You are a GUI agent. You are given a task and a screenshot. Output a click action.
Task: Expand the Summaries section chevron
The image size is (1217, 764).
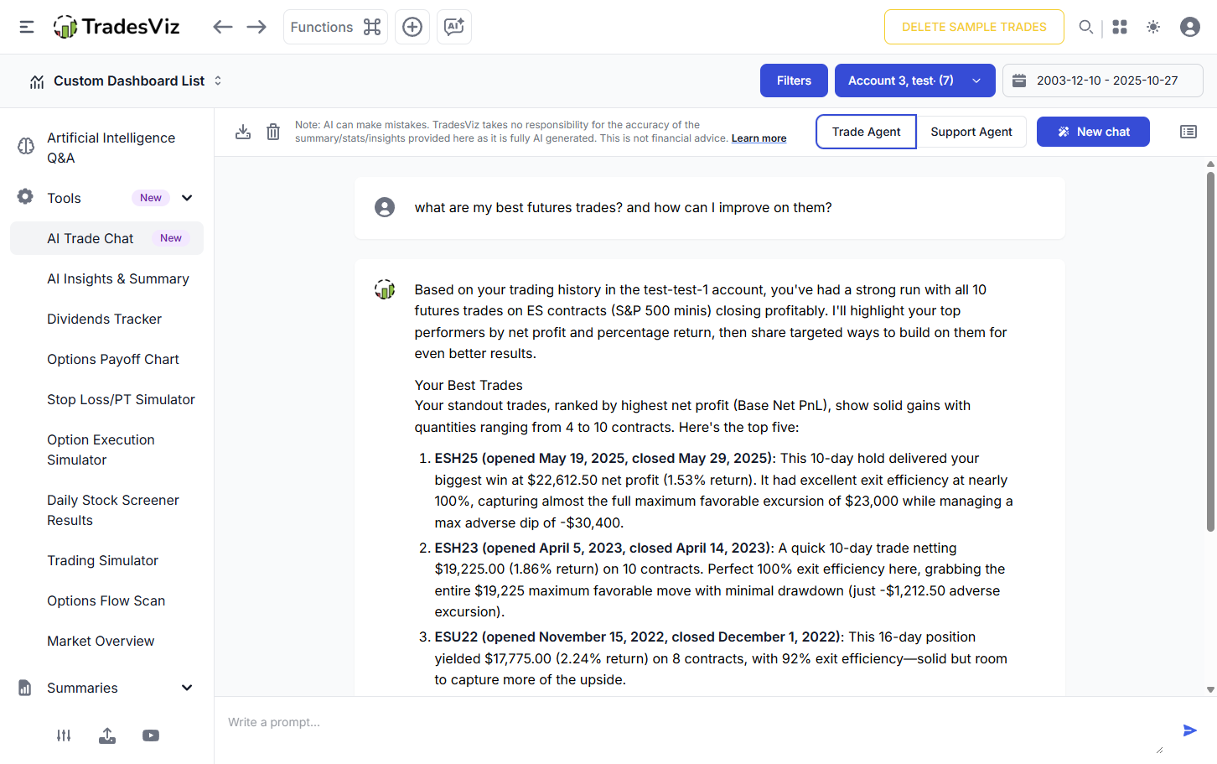pos(187,688)
